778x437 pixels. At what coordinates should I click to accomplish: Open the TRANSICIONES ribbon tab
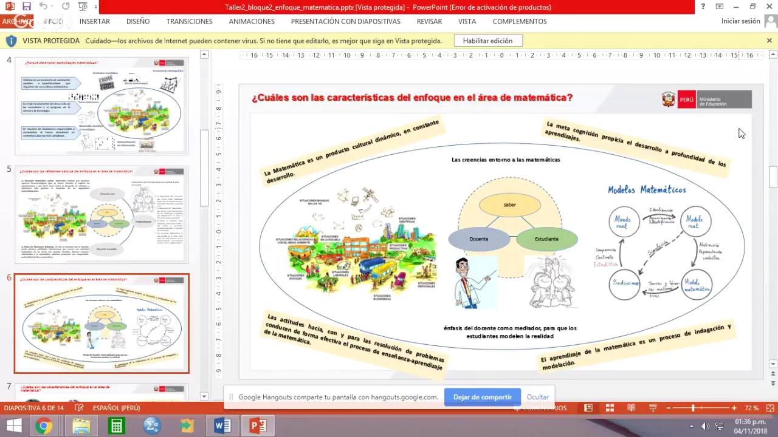189,21
